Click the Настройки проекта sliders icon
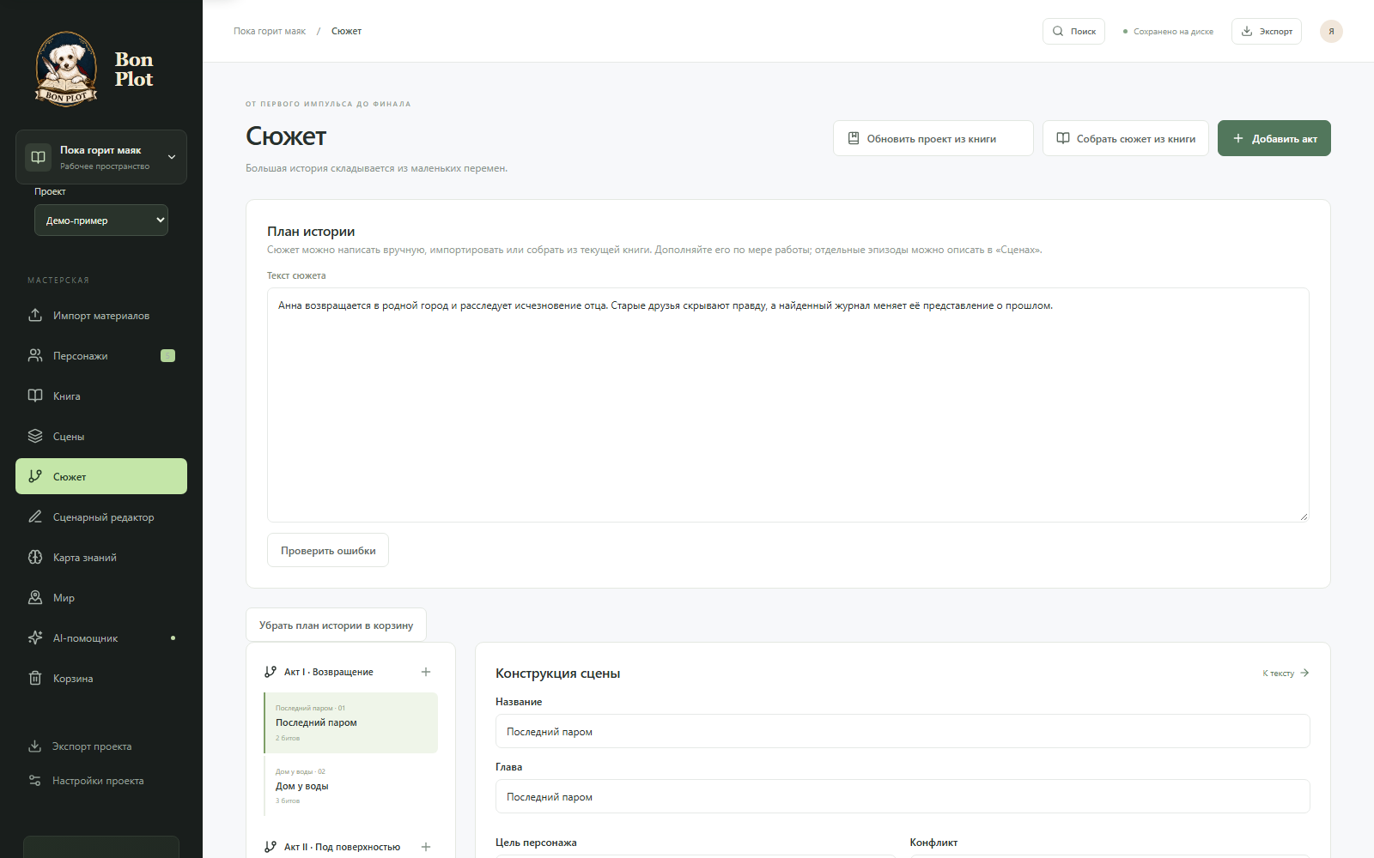Screen dimensions: 1374x858 coord(35,781)
